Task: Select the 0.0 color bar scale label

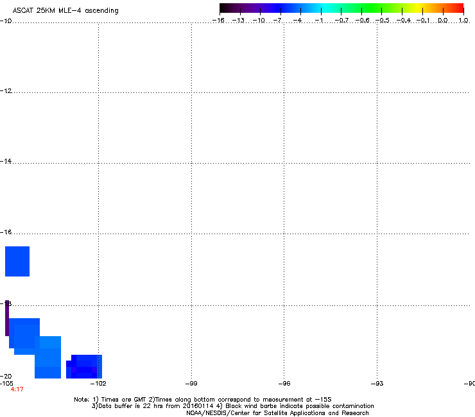Action: coord(443,21)
